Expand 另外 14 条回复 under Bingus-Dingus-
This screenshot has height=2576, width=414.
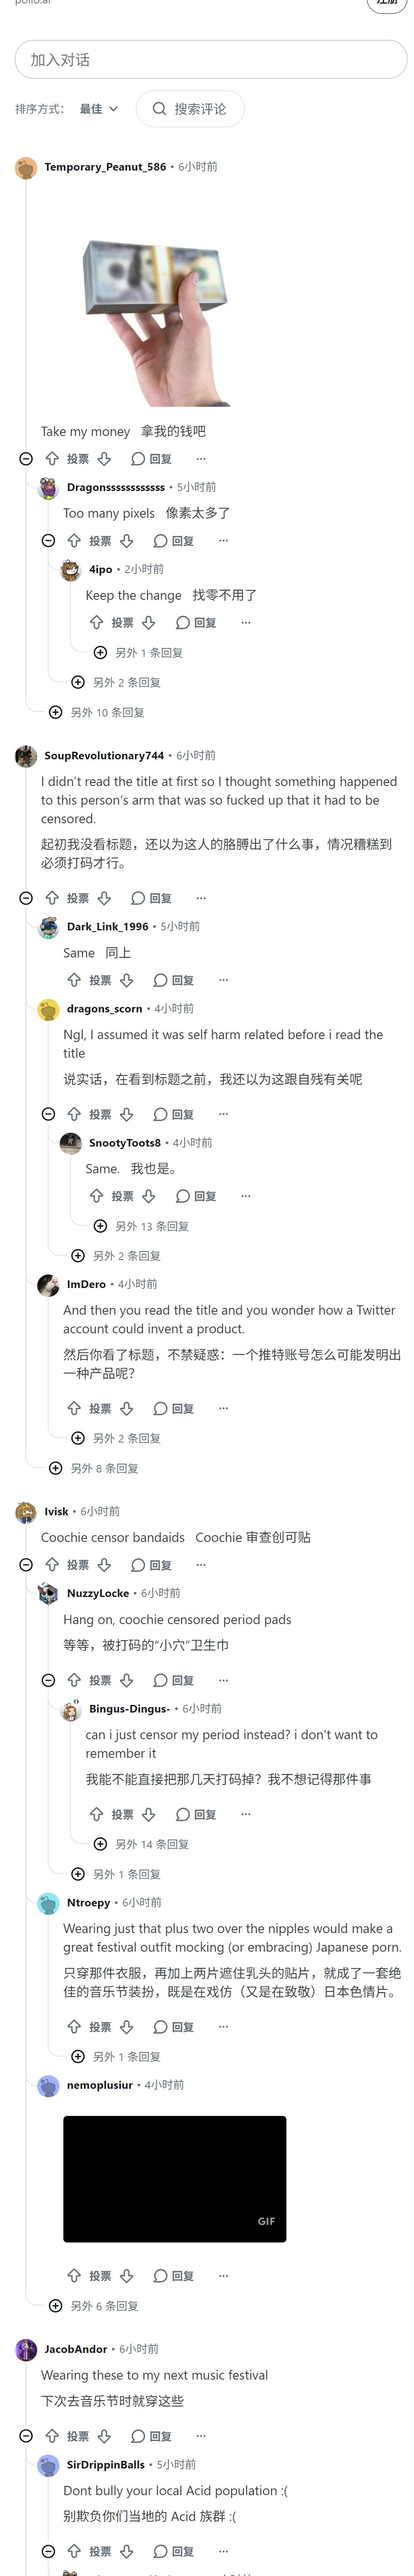coord(141,1844)
